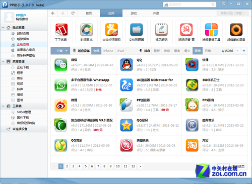The height and width of the screenshot is (184, 252).
Task: Collapse the 站点资源 tree section
Action: (3, 28)
